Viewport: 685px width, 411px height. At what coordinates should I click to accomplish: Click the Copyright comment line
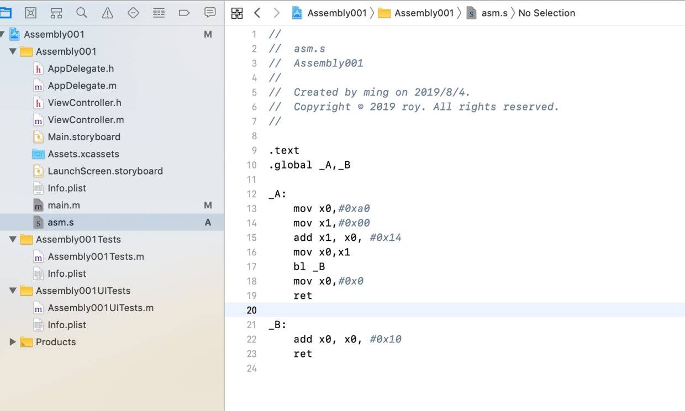(x=414, y=107)
